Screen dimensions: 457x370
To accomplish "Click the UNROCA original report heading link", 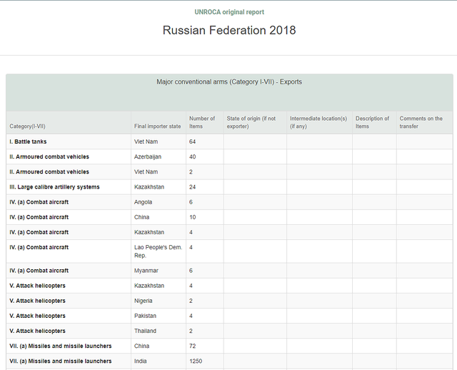I will [229, 12].
